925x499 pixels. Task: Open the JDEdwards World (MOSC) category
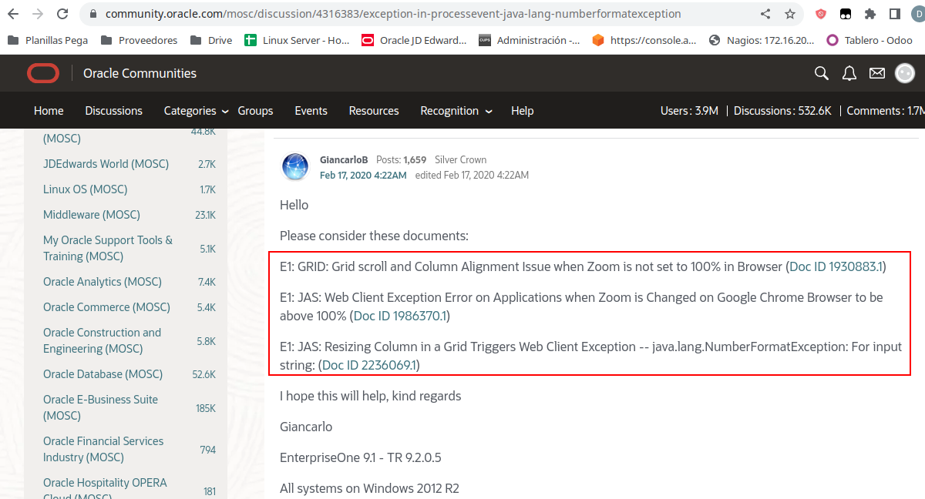tap(106, 164)
